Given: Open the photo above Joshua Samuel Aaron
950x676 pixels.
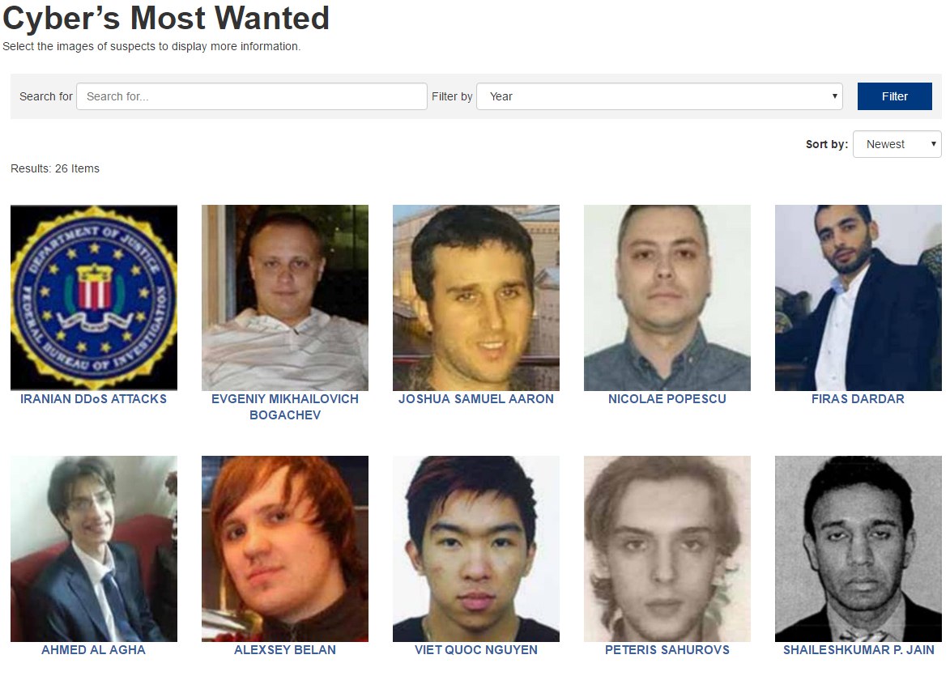Looking at the screenshot, I should [476, 297].
